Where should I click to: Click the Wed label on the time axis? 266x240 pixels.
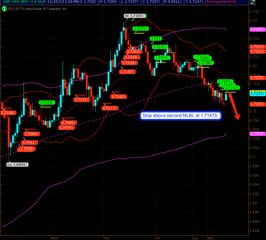[x=54, y=238]
